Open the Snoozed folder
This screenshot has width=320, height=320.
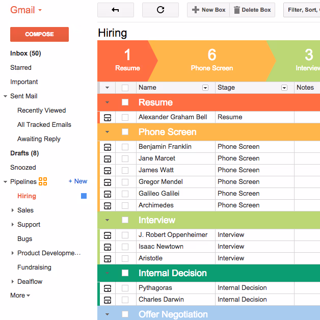[23, 167]
